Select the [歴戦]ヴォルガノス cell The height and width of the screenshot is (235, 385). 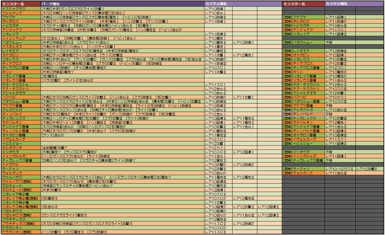coord(303,173)
